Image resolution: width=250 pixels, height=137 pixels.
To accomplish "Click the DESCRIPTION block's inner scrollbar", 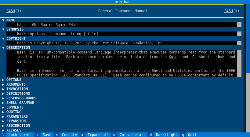I will (x=239, y=64).
